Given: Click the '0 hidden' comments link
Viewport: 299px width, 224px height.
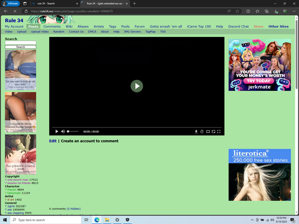Looking at the screenshot, I should click(74, 208).
